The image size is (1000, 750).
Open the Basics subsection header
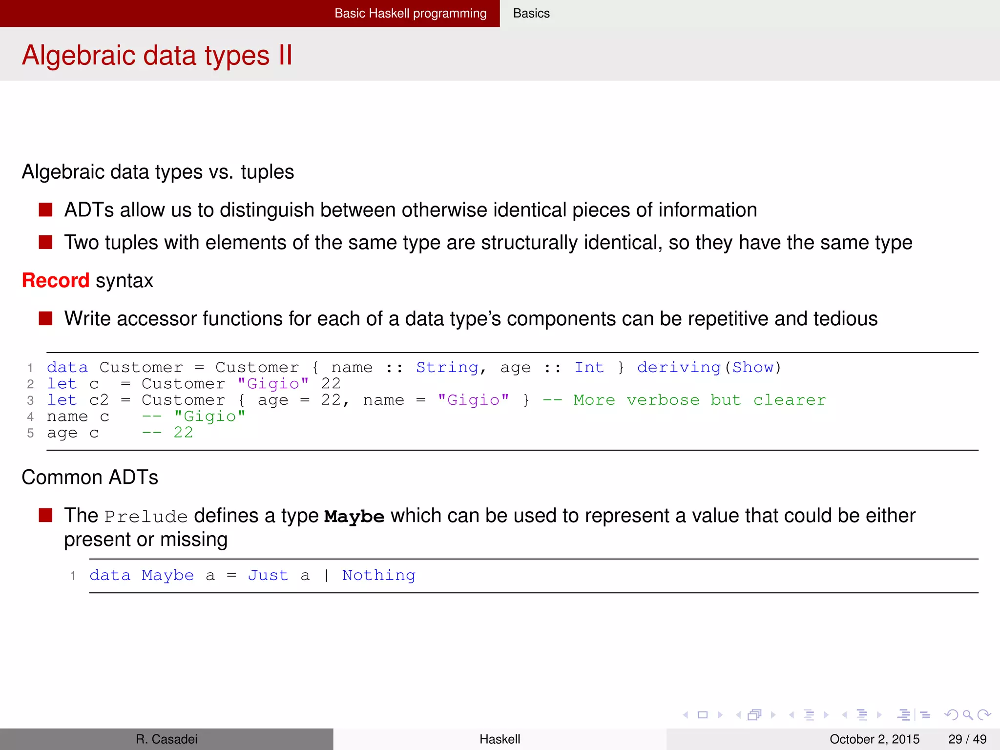pyautogui.click(x=531, y=13)
